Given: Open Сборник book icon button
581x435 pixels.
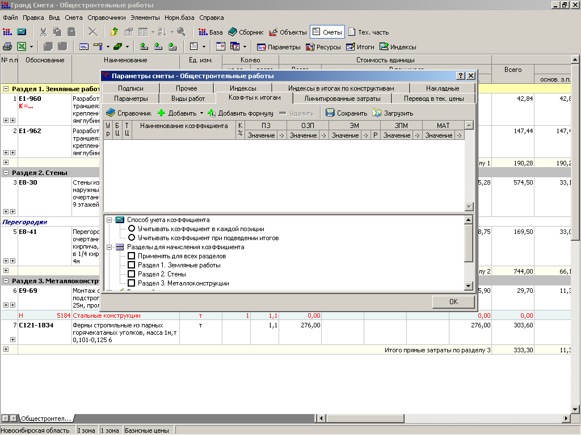Looking at the screenshot, I should click(246, 32).
